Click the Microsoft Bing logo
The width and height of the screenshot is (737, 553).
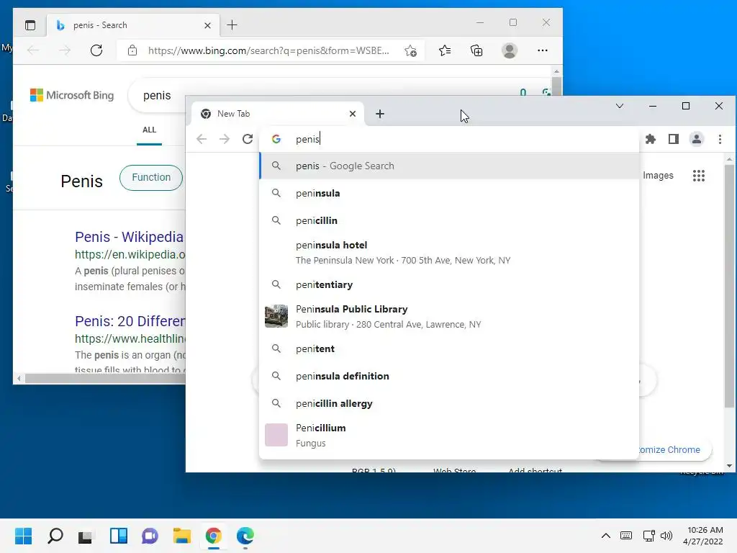(x=72, y=95)
